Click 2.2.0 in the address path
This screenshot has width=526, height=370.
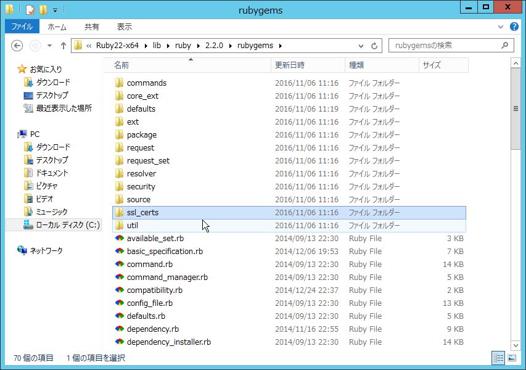click(214, 45)
